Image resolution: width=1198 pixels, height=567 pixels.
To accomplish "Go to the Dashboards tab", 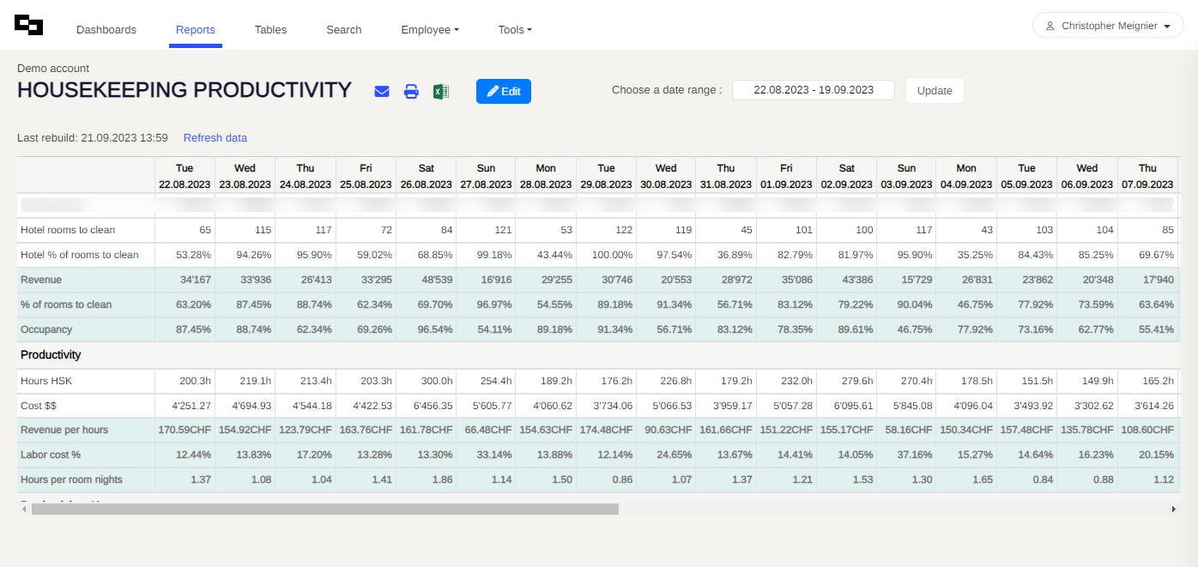I will (x=106, y=29).
